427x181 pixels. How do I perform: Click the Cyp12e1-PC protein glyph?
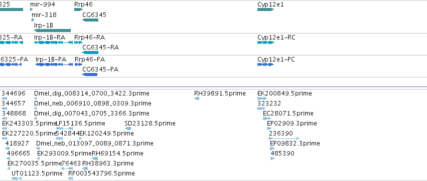(265, 64)
